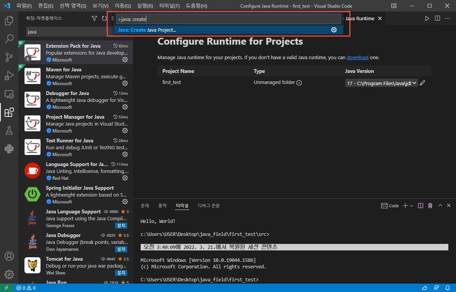Configure keybinding gear for Create Java Project command
Image resolution: width=456 pixels, height=292 pixels.
pyautogui.click(x=334, y=30)
